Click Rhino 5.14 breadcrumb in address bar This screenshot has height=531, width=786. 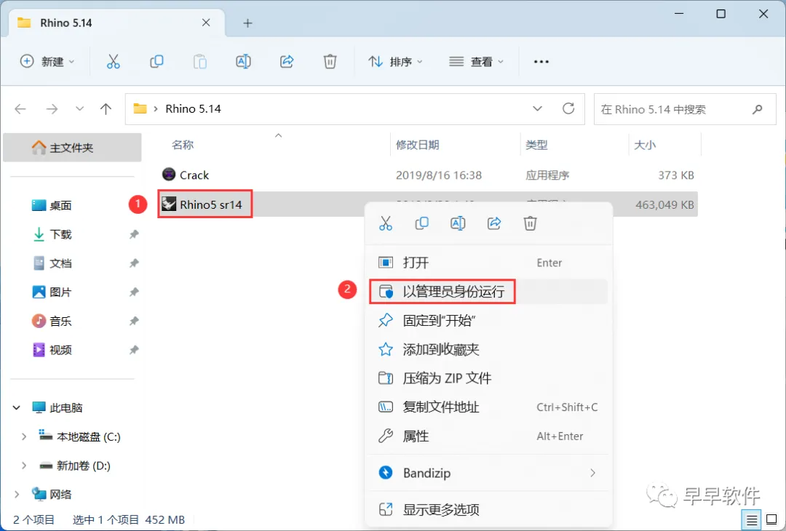click(x=193, y=108)
